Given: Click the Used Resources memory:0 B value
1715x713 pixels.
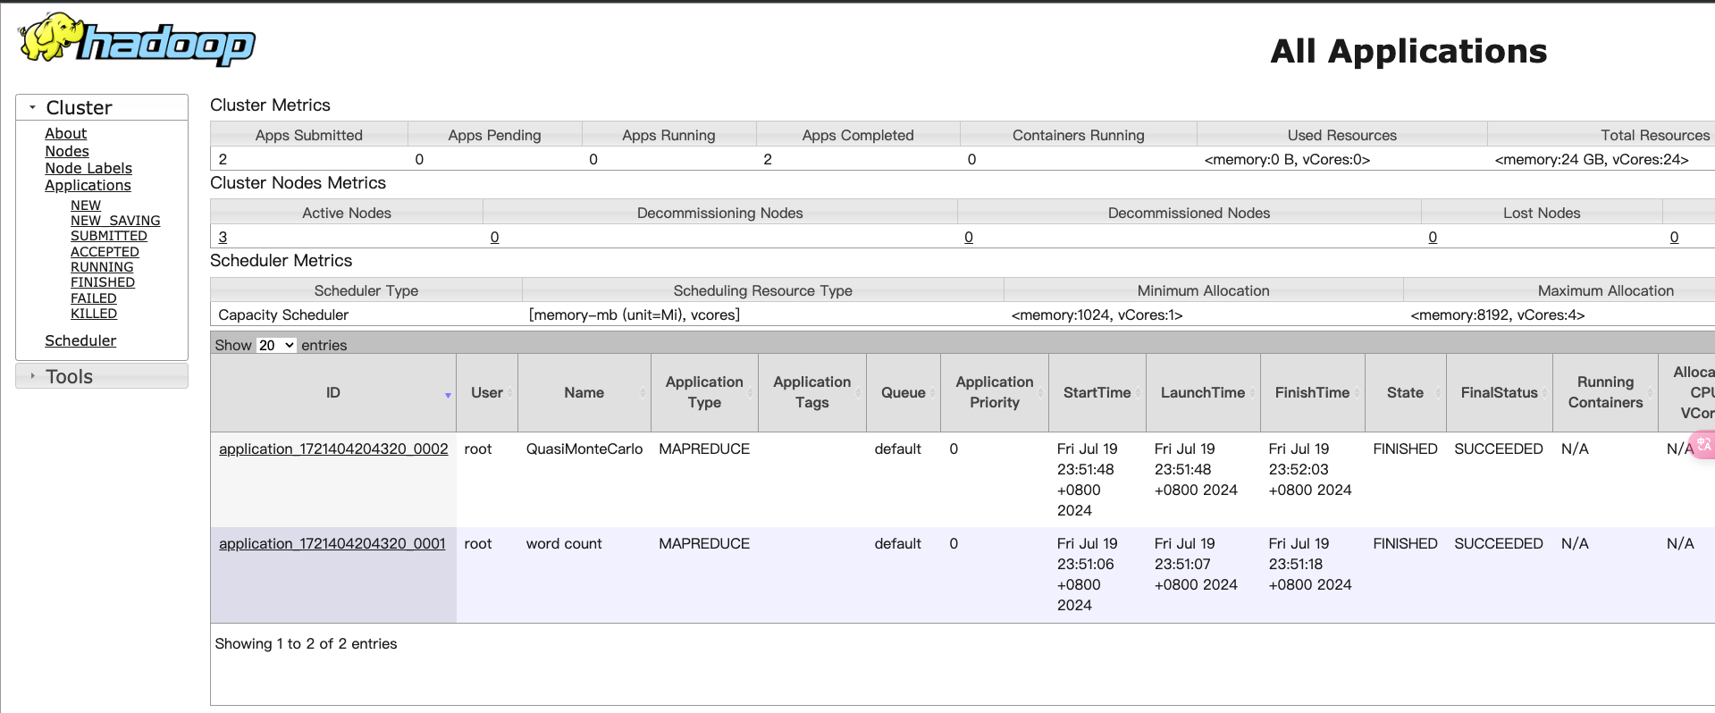Looking at the screenshot, I should pyautogui.click(x=1288, y=159).
